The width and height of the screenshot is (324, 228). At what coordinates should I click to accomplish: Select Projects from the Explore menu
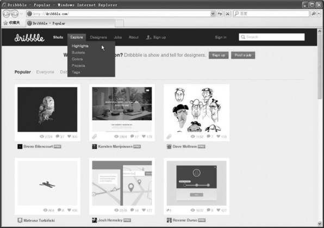click(x=78, y=66)
